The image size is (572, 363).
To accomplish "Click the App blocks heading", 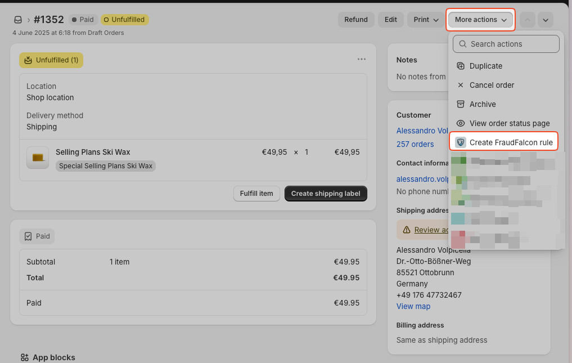I will [54, 357].
